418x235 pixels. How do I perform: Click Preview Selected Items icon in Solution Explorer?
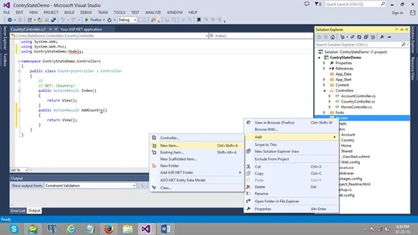[389, 37]
